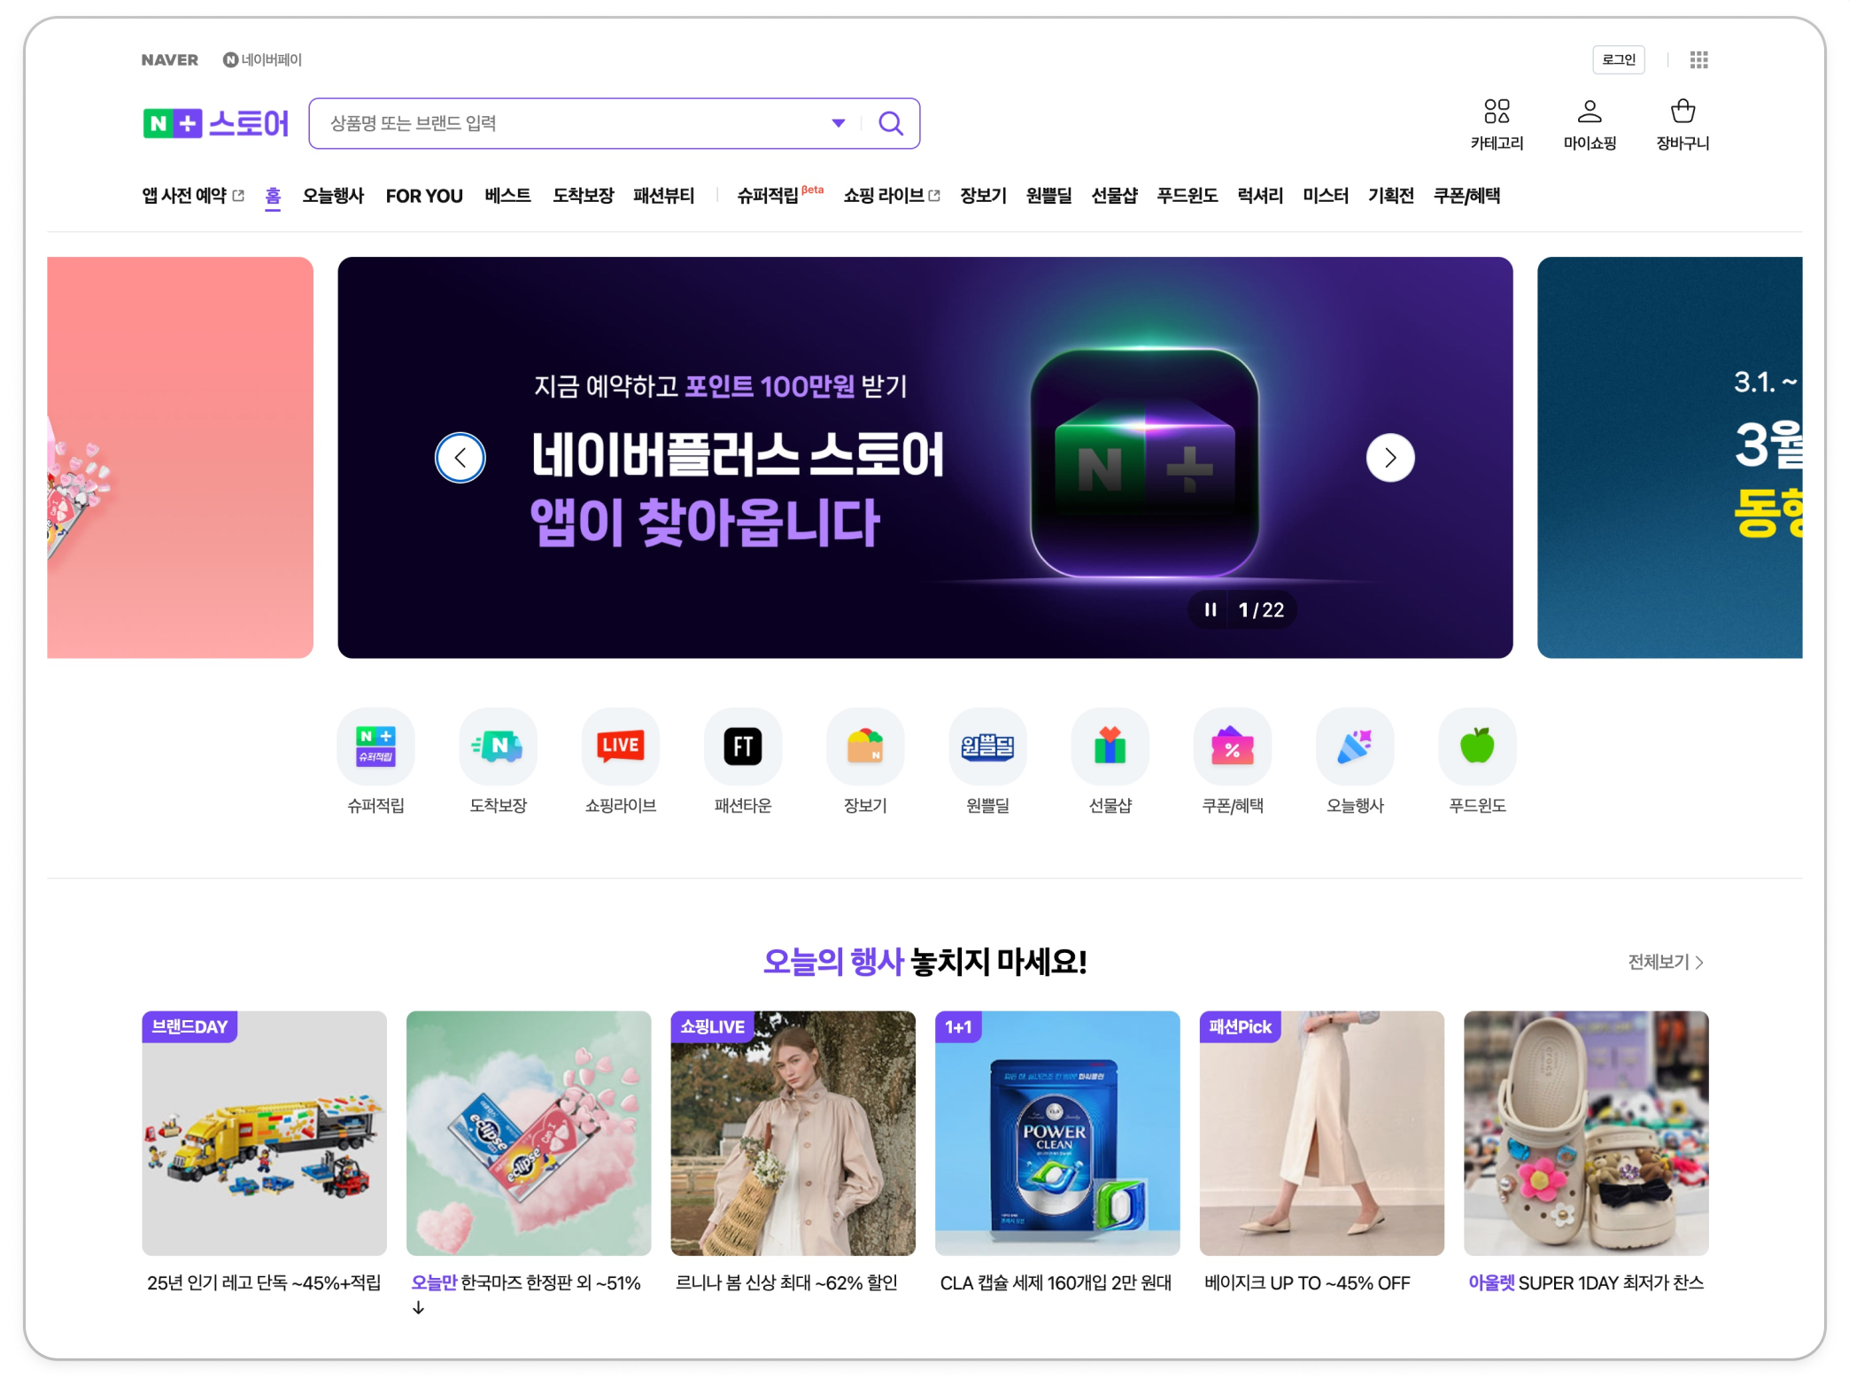Open the 푸드윈도 apple icon
This screenshot has width=1849, height=1378.
point(1476,747)
